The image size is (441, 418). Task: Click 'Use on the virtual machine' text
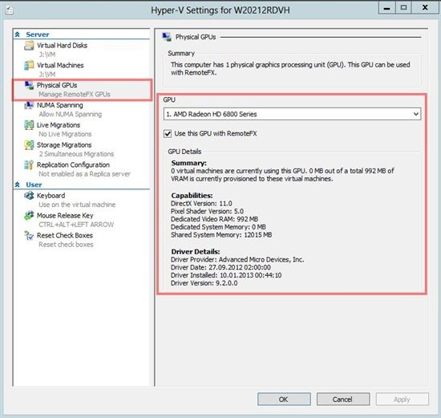click(x=77, y=205)
